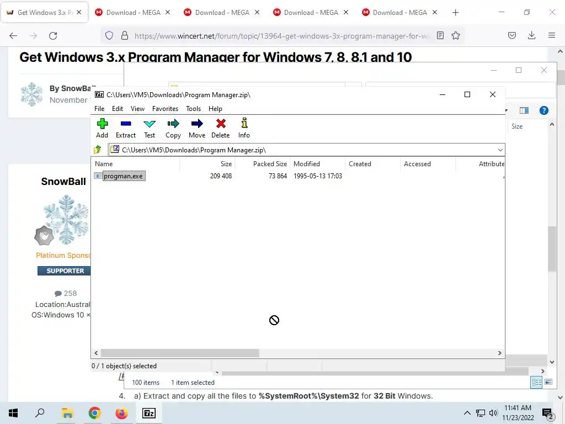Viewport: 565px width, 424px height.
Task: Click the right arrow of 7-Zip horizontal scrollbar
Action: pos(499,353)
